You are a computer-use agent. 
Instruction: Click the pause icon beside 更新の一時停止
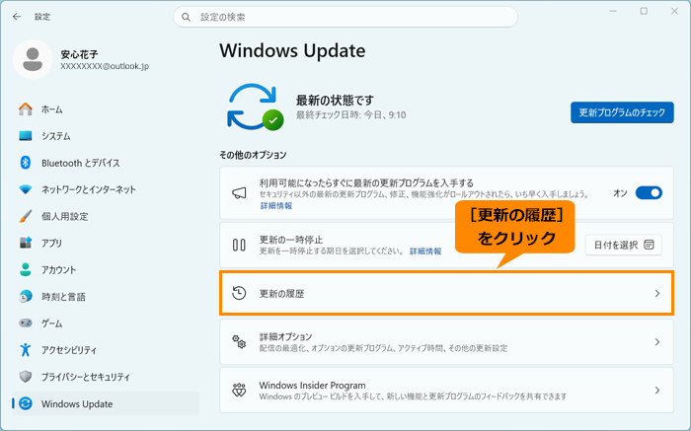(x=239, y=245)
